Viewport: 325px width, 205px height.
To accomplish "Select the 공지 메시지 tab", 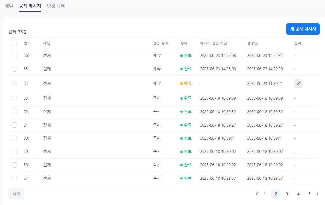I will tap(30, 6).
